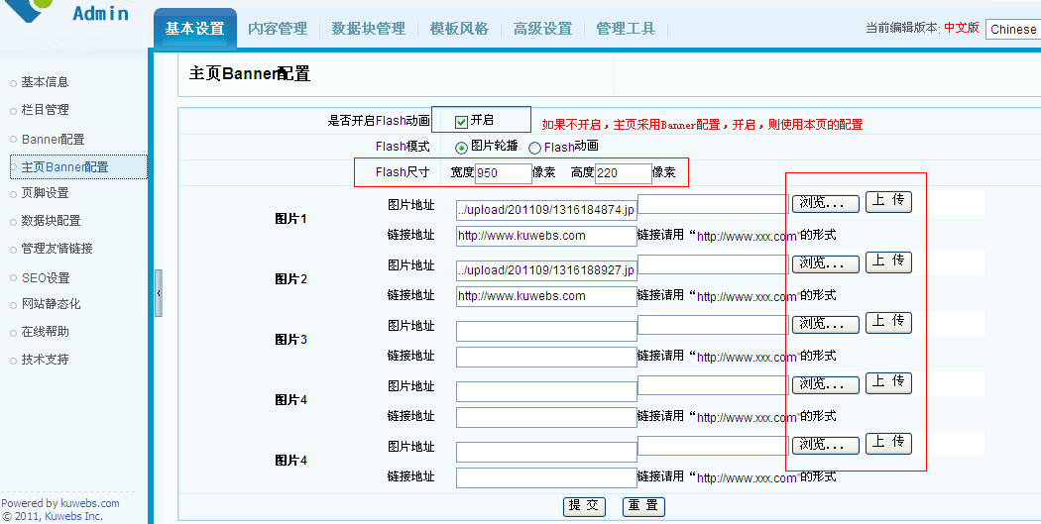Open the Kuwebs Inc. copyright link

click(x=73, y=516)
